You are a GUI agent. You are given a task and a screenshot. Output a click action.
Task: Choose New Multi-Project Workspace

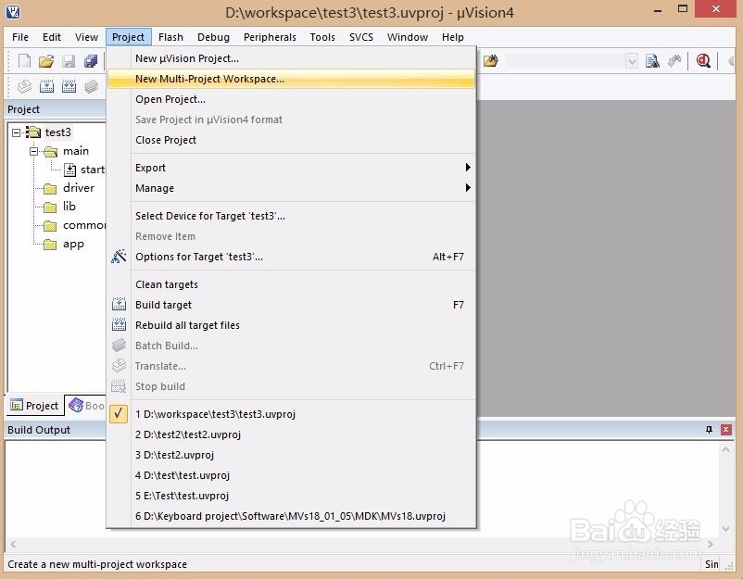click(x=291, y=79)
